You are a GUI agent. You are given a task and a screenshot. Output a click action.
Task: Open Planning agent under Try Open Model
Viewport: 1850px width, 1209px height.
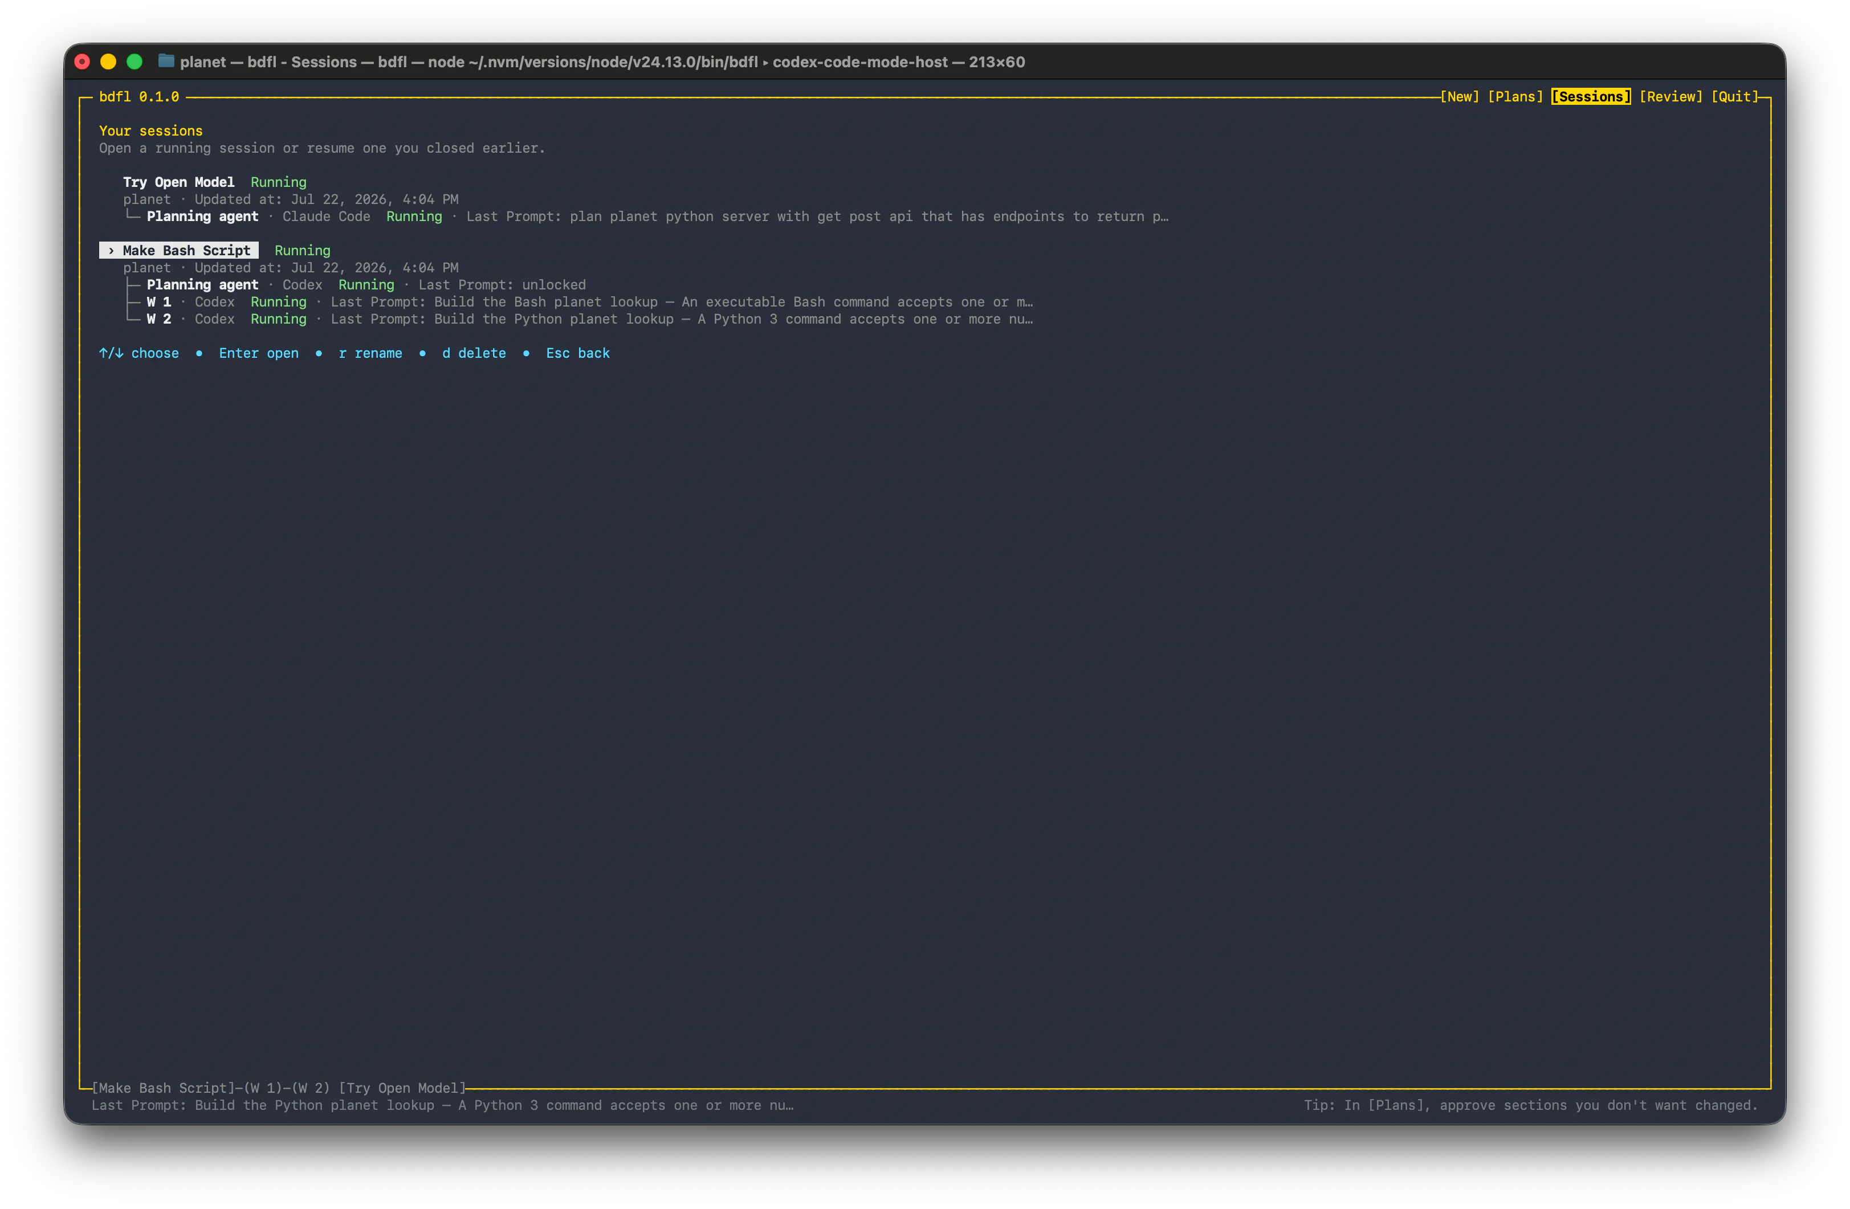click(x=202, y=216)
